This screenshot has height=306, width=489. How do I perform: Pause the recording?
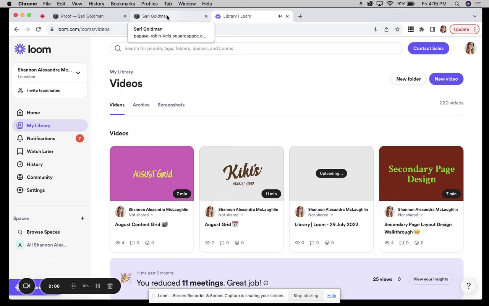pos(98,286)
